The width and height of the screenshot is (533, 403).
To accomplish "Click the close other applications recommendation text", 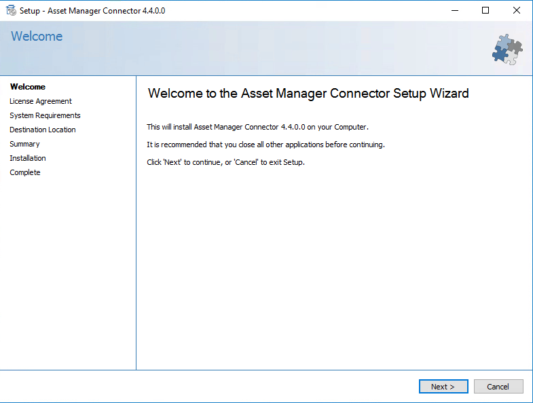I will [265, 145].
